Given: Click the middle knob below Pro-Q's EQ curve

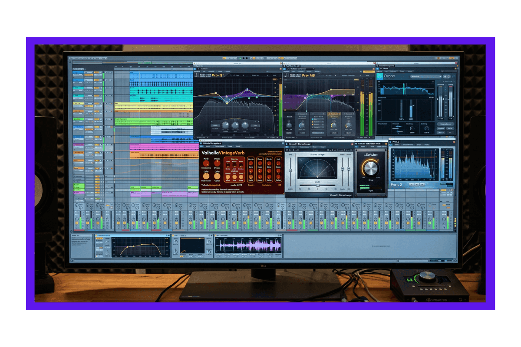Looking at the screenshot, I should point(235,125).
